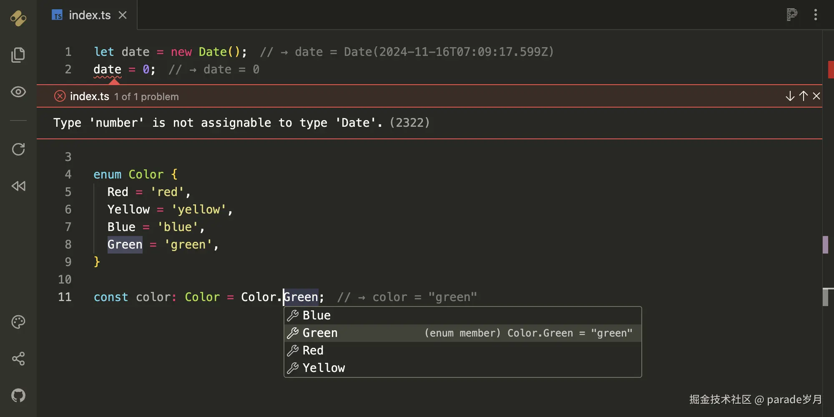Click the highlighted Green enum suggestion
This screenshot has height=417, width=834.
[319, 333]
